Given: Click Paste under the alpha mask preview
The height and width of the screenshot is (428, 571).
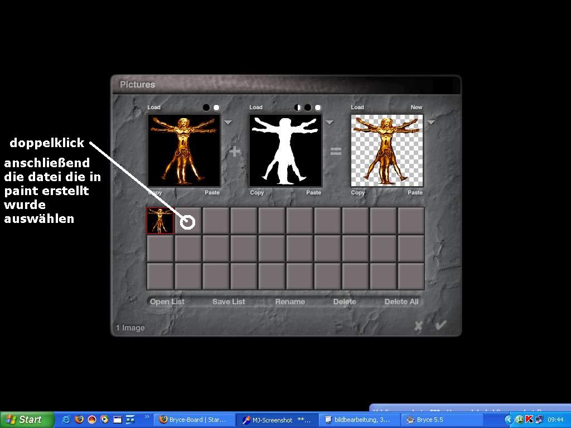Looking at the screenshot, I should (x=313, y=192).
